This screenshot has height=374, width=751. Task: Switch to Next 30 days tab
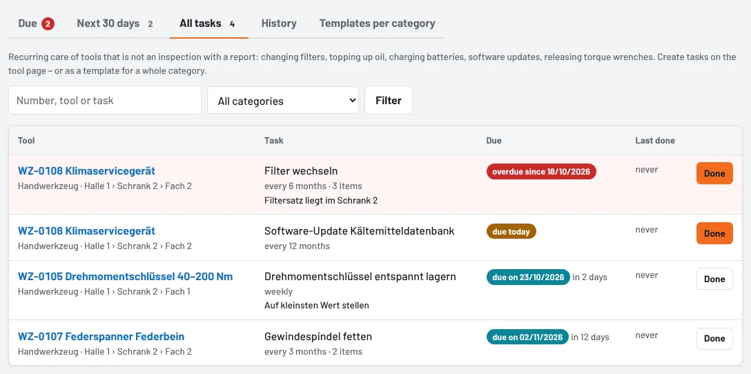click(115, 23)
